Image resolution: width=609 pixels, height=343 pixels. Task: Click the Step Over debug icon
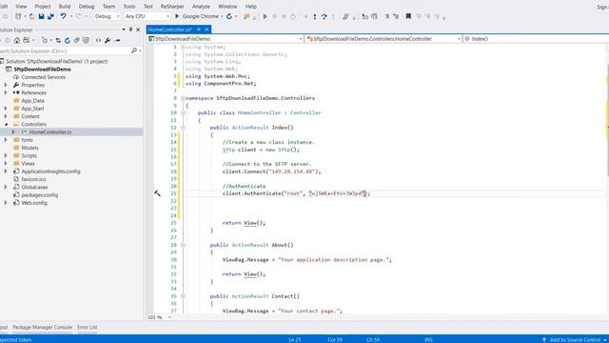tap(324, 16)
